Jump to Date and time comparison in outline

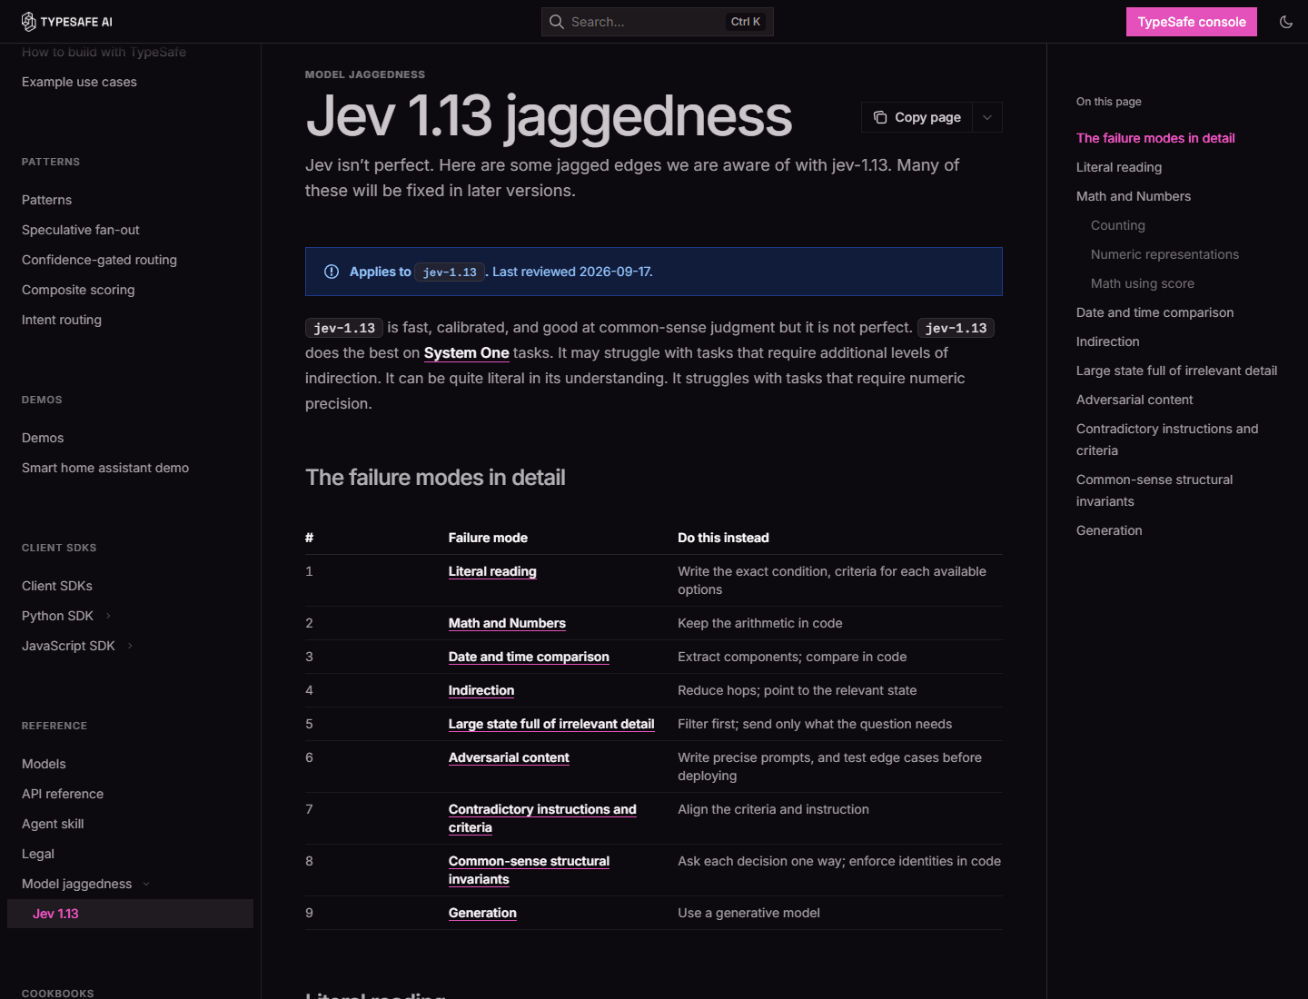tap(1154, 312)
